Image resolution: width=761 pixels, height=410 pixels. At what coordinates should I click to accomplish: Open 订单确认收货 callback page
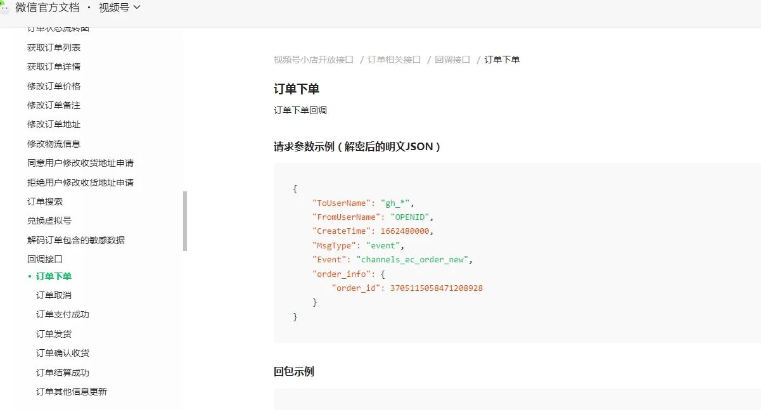point(63,353)
